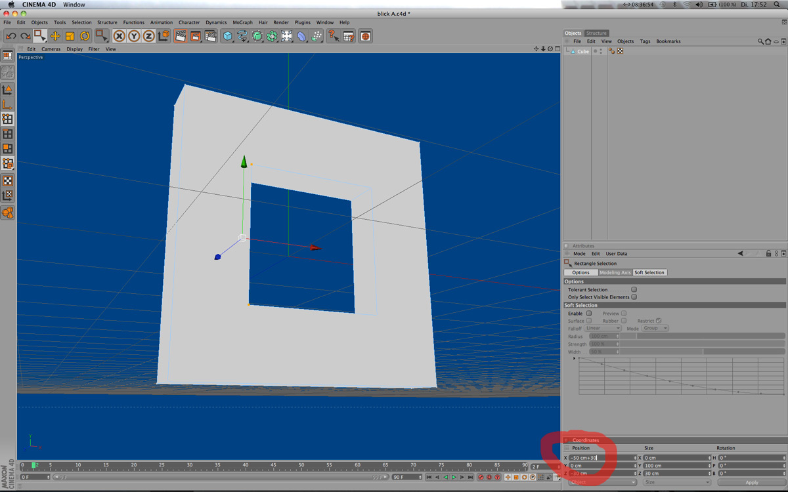Click the Position X input field
Image resolution: width=788 pixels, height=492 pixels.
[602, 457]
